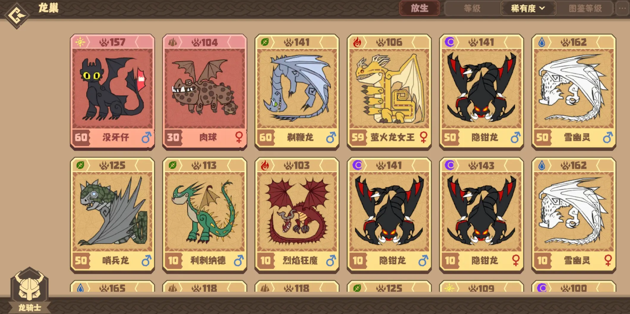Image resolution: width=630 pixels, height=314 pixels.
Task: Click the male gender icon on 刺鞭龙 card
Action: click(331, 137)
